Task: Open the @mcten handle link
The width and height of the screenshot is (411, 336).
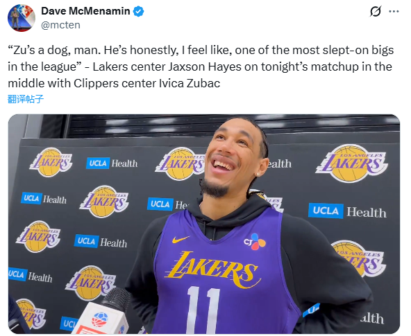Action: 60,25
